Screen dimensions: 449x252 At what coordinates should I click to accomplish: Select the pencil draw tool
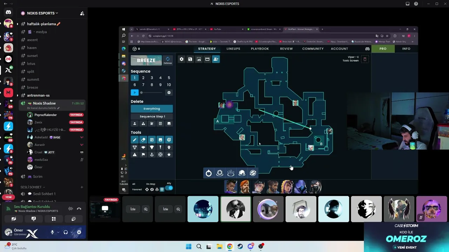coord(135,140)
